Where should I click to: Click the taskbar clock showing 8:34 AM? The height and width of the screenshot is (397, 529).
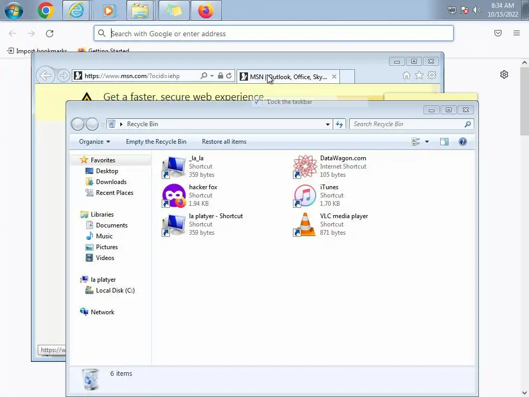pyautogui.click(x=502, y=10)
